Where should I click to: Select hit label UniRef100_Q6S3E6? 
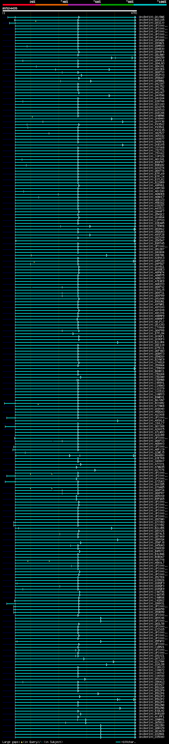point(152,69)
